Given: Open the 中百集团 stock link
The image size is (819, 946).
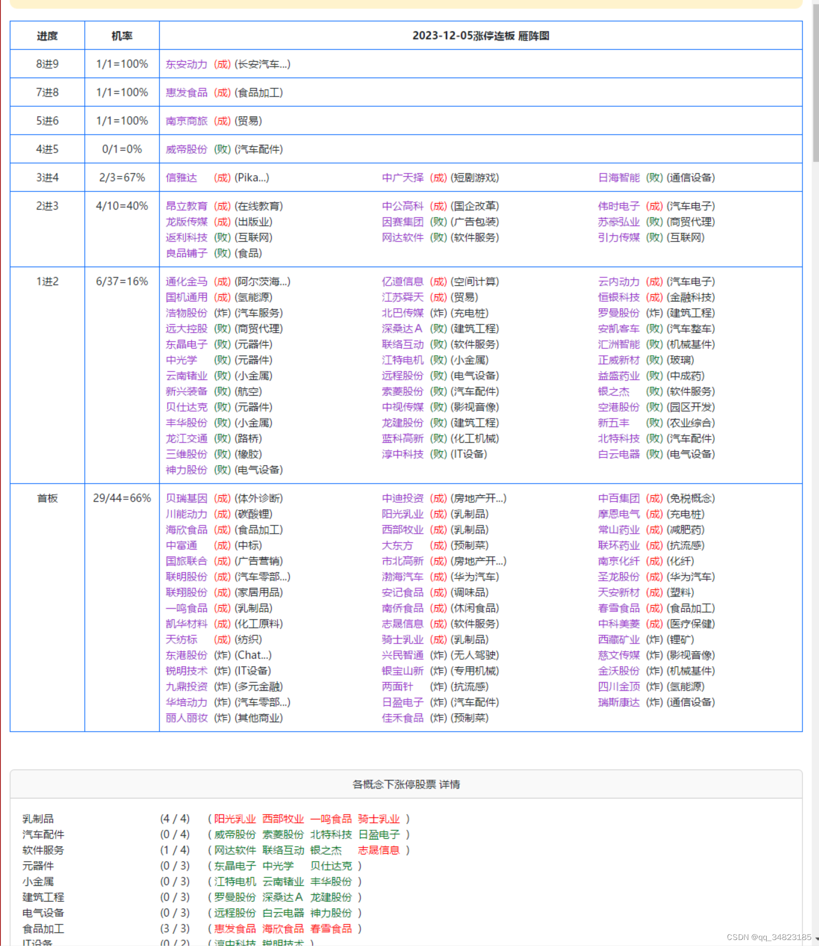Looking at the screenshot, I should tap(618, 498).
